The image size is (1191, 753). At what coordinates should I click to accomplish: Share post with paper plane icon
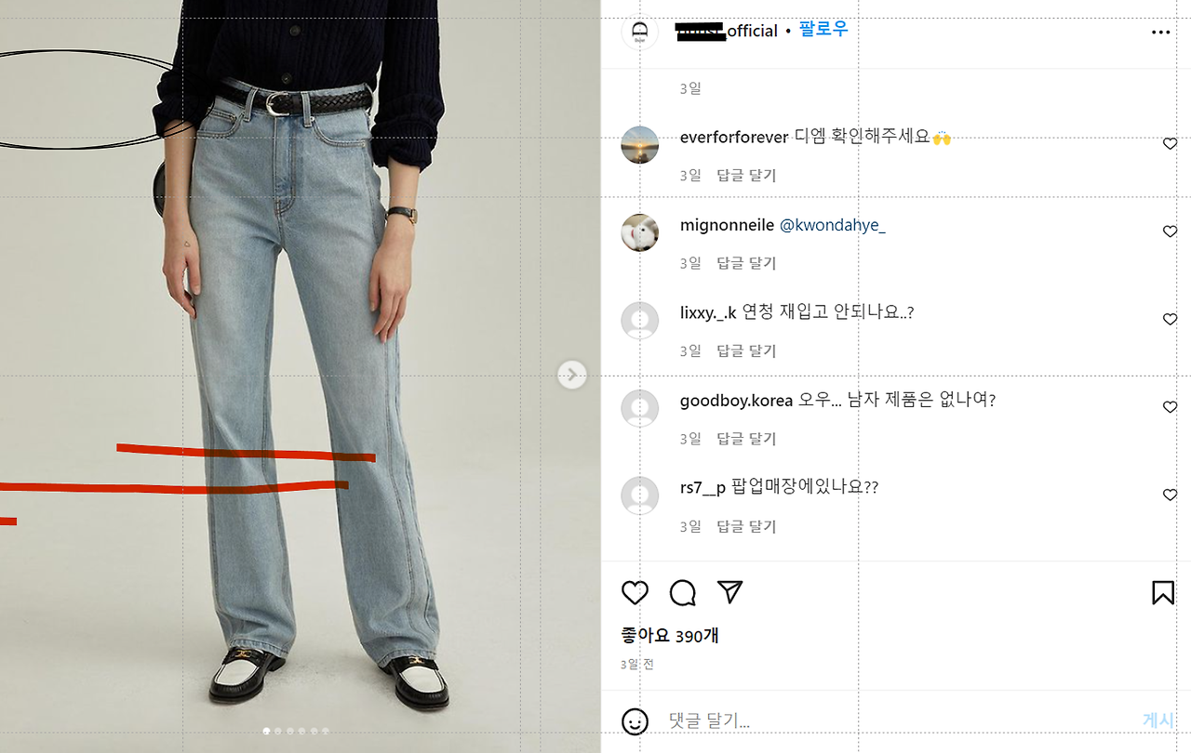pos(730,592)
